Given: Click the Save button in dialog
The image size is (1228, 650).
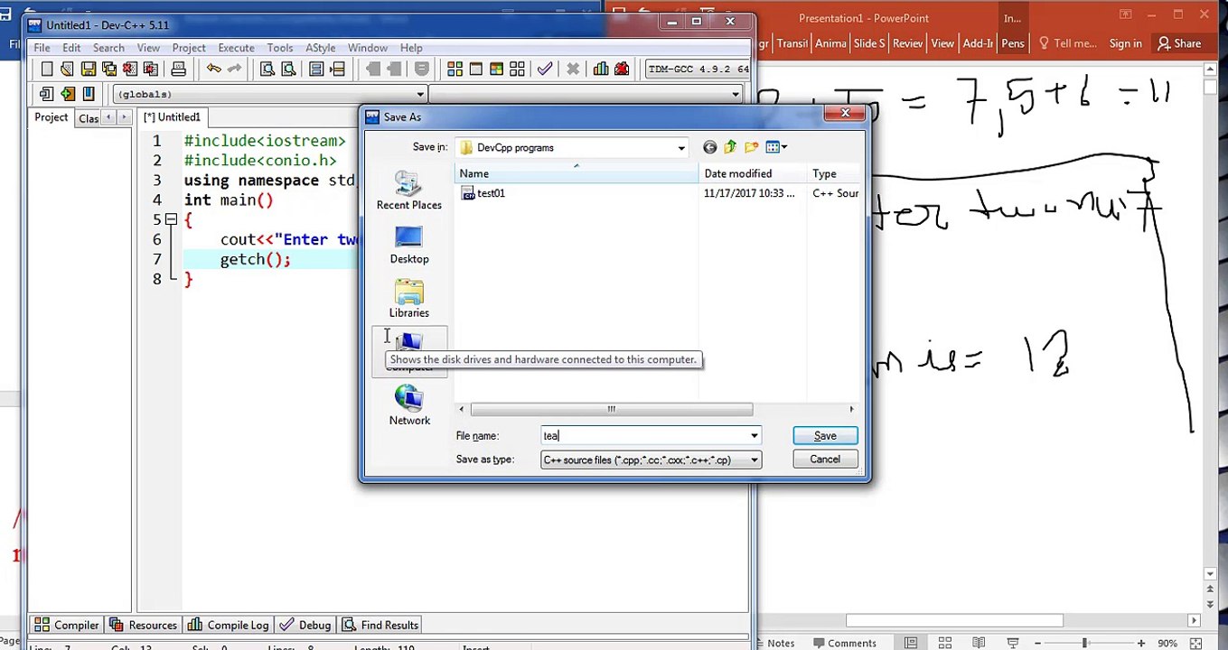Looking at the screenshot, I should point(825,436).
